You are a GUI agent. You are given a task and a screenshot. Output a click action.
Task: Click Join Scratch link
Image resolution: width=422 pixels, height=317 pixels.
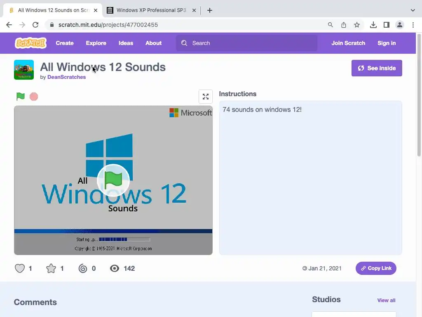coord(348,43)
